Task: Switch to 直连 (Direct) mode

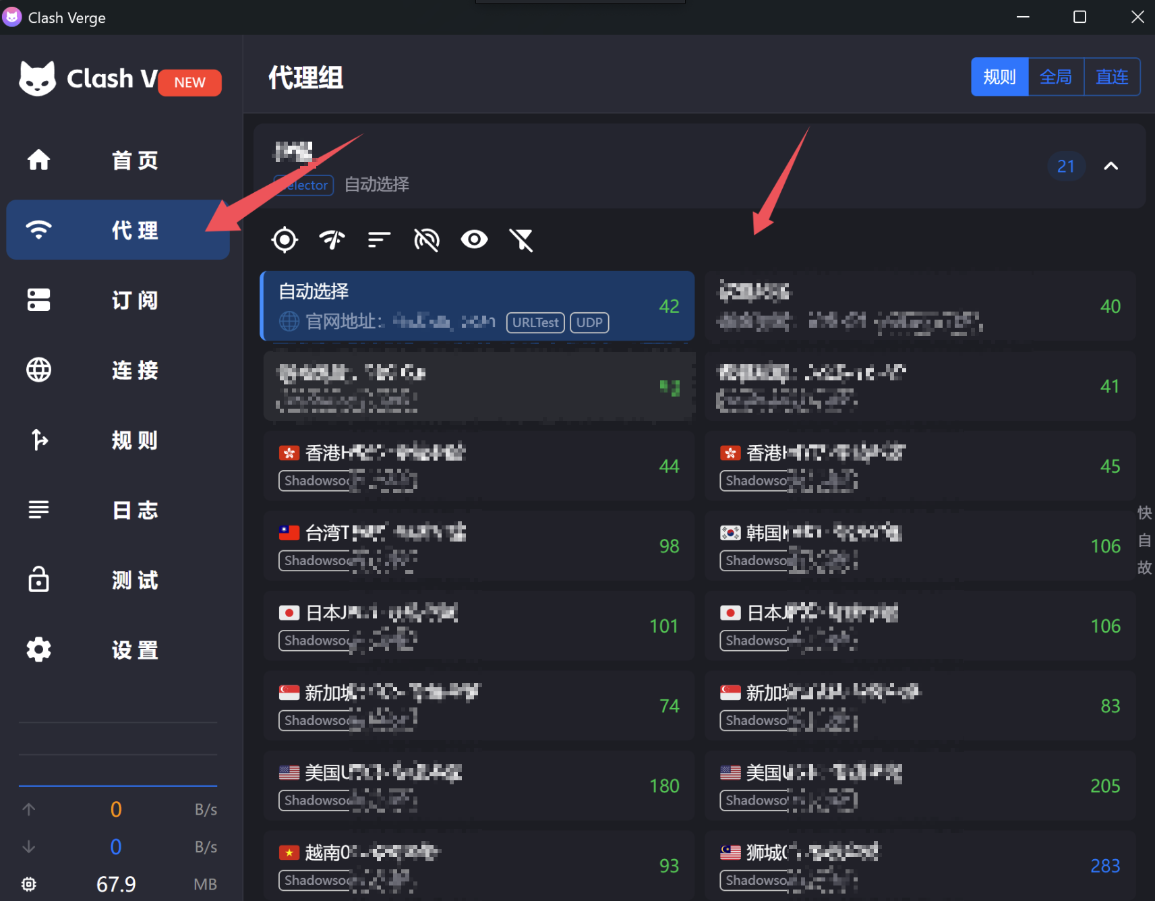Action: click(x=1112, y=77)
